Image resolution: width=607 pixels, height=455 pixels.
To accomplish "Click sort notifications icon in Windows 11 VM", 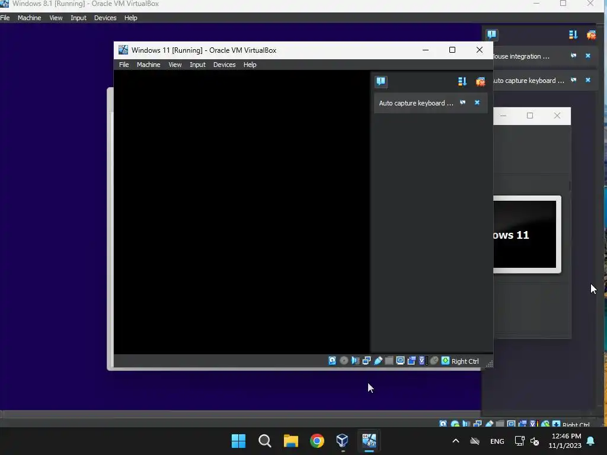I will (462, 81).
